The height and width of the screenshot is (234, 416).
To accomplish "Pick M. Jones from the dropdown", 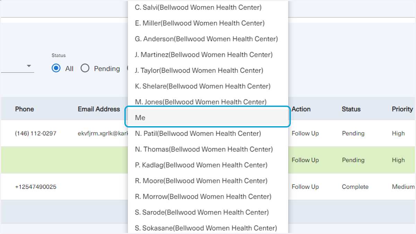I will tap(208, 102).
